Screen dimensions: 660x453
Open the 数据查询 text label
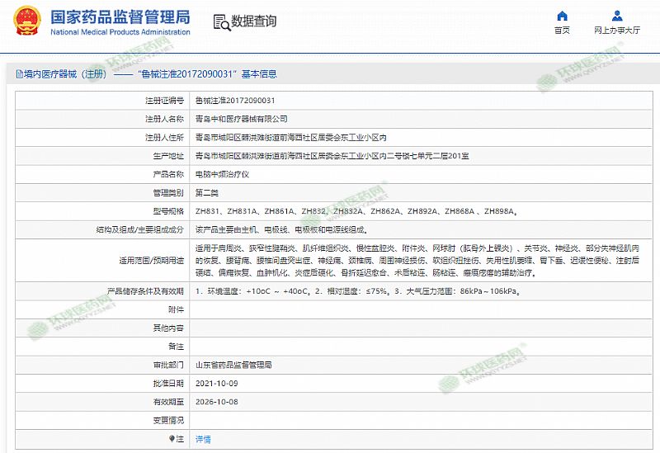[x=253, y=22]
